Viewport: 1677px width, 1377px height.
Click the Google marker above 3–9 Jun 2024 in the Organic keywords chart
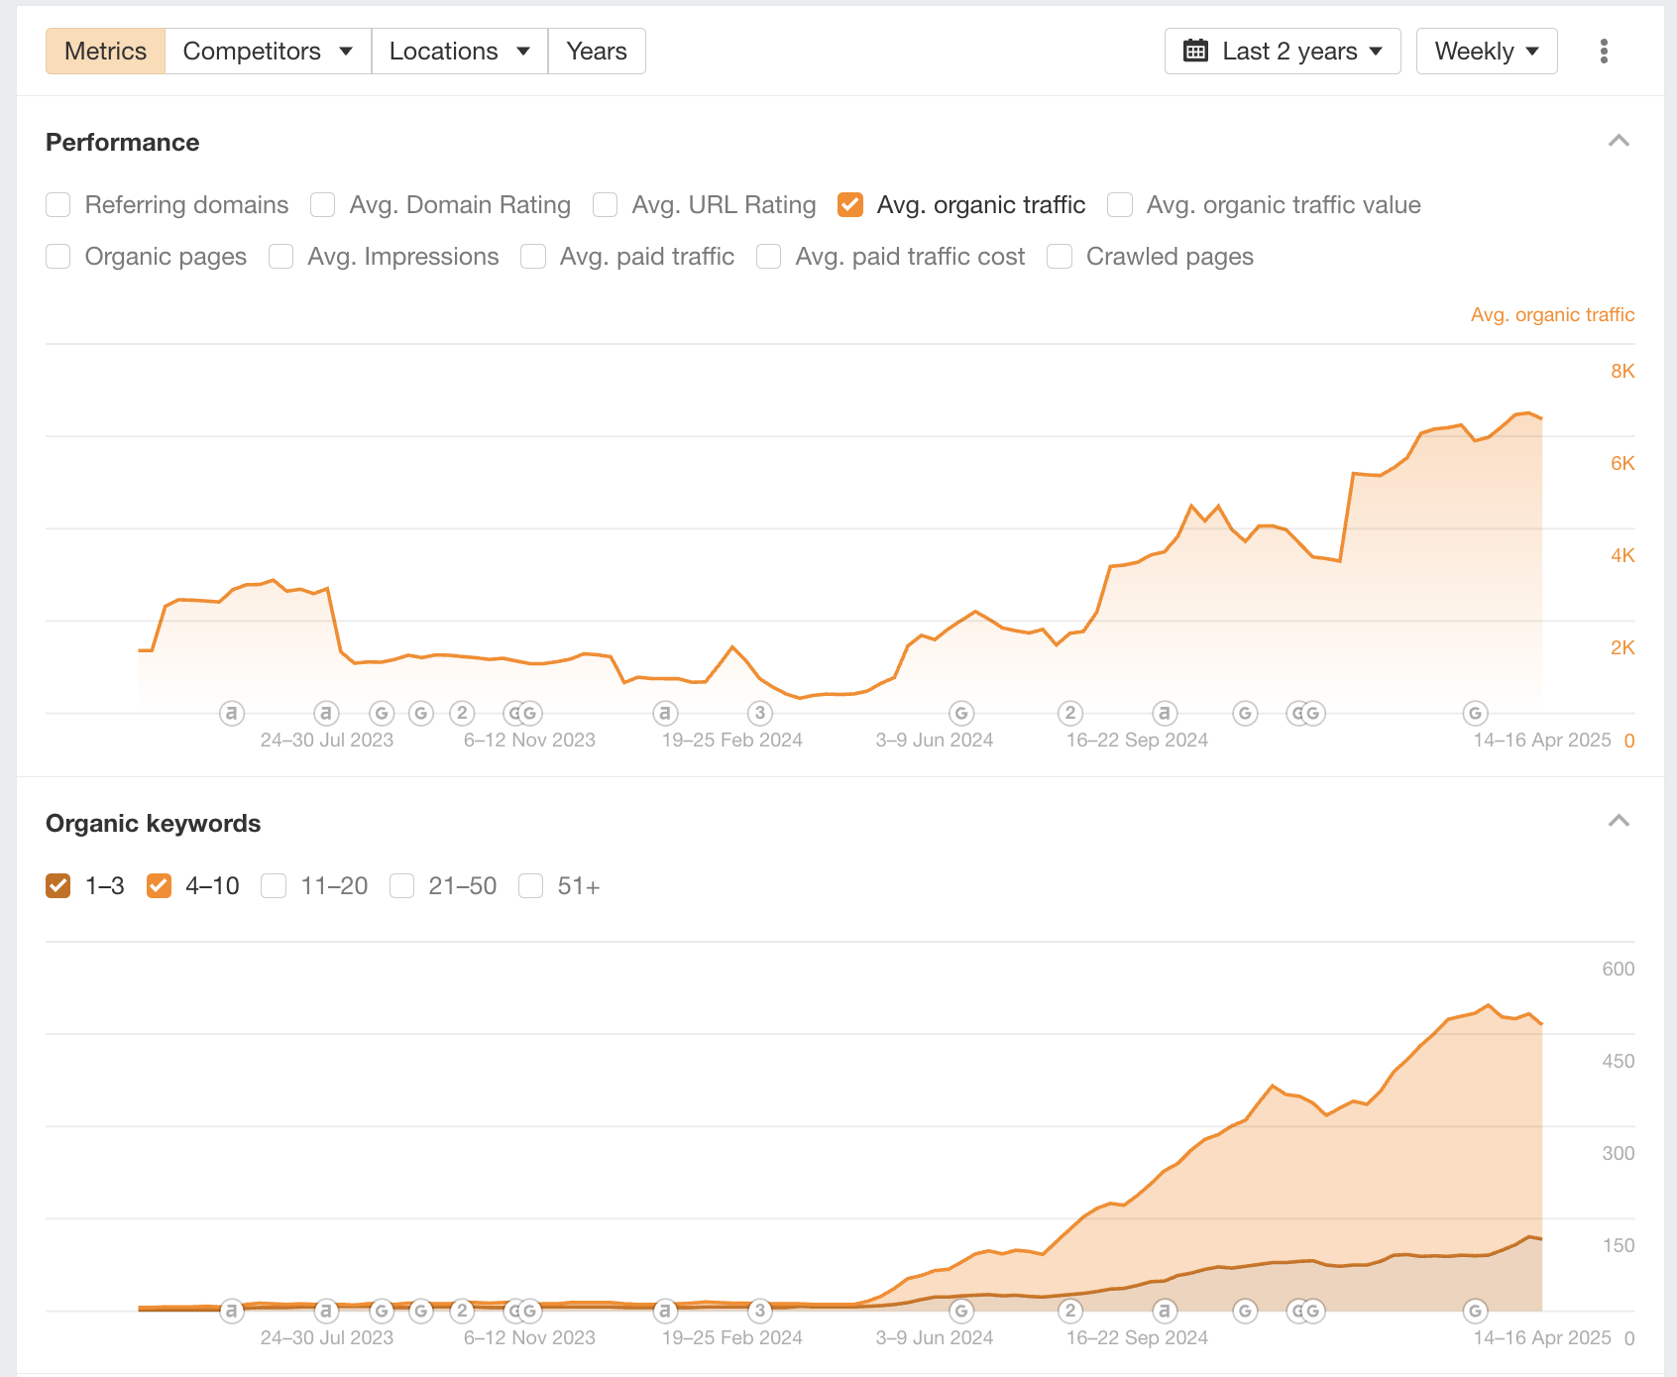961,1311
